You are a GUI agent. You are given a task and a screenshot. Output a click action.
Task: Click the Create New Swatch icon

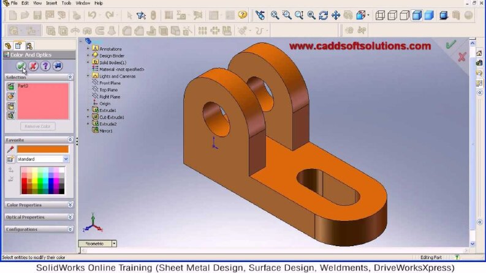click(10, 159)
